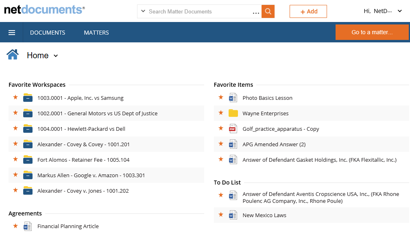The width and height of the screenshot is (410, 233).
Task: Click the Word icon beside Photo Basics Lesson
Action: tap(233, 98)
